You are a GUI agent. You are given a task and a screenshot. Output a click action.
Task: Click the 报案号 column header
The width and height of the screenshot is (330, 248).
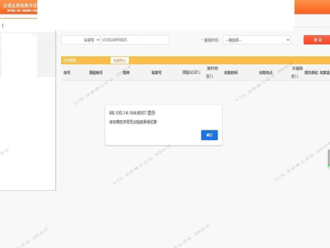(156, 73)
